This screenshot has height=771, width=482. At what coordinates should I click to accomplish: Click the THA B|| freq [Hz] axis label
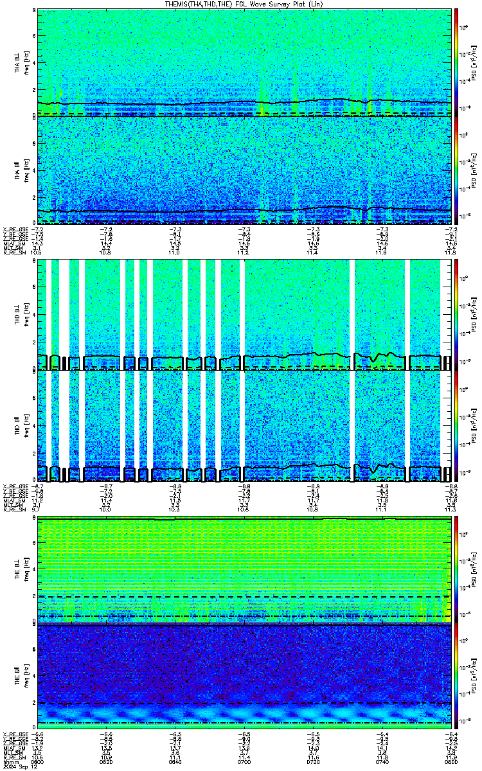pos(26,170)
